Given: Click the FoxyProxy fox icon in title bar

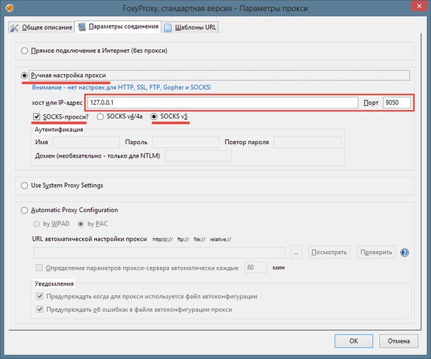Looking at the screenshot, I should tap(9, 8).
